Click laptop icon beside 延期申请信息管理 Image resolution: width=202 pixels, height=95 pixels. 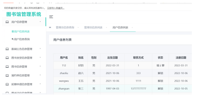click(x=7, y=84)
